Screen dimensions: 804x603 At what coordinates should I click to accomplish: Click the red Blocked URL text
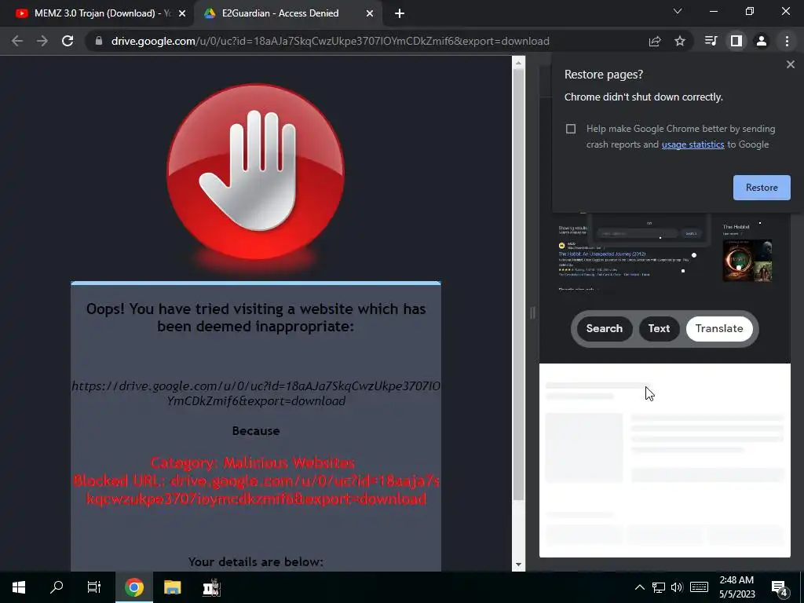click(x=256, y=490)
